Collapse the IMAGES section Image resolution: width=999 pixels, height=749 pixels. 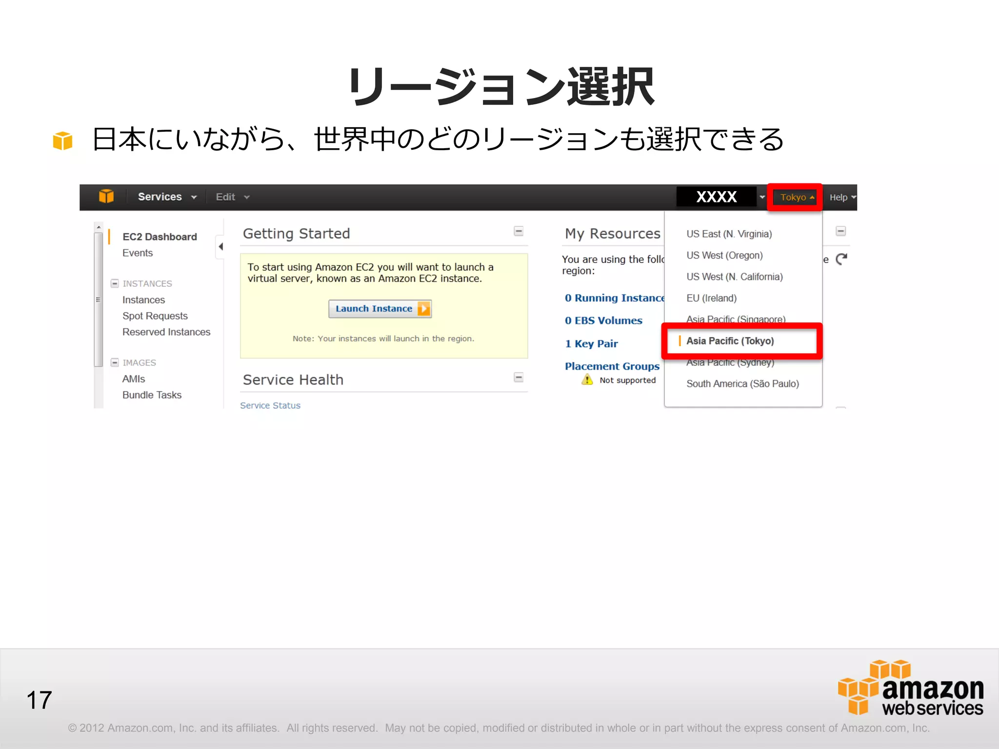click(x=115, y=363)
